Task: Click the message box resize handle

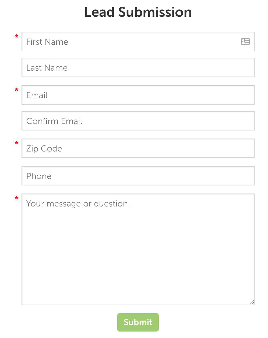Action: pyautogui.click(x=252, y=302)
